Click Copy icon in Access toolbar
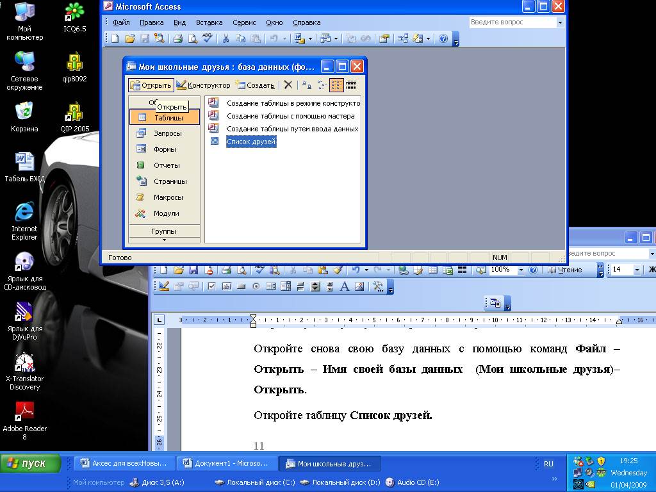The height and width of the screenshot is (492, 656). coord(241,39)
